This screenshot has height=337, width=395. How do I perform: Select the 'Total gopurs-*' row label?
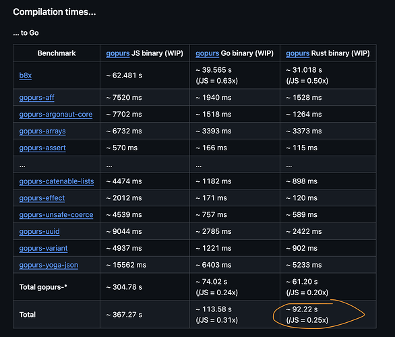[x=43, y=287]
